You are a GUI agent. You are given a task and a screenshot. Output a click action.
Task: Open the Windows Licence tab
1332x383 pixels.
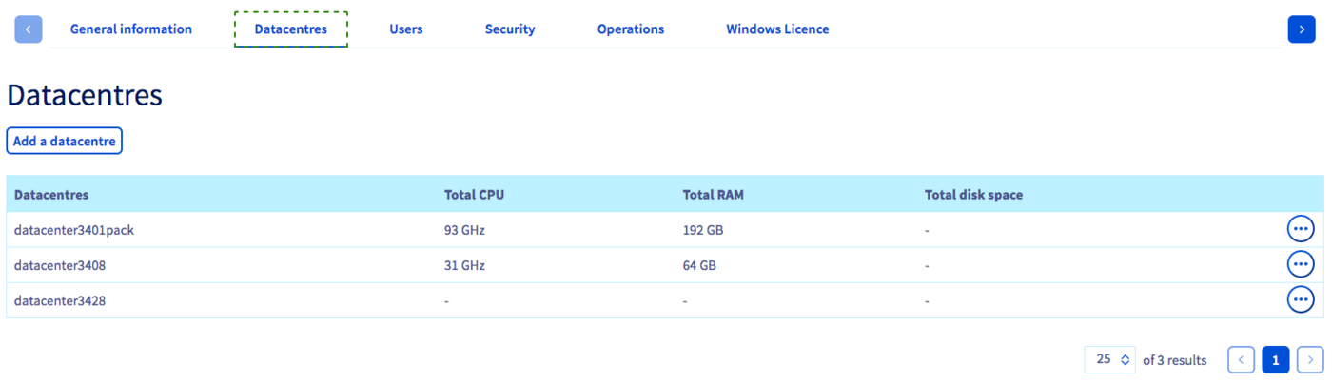click(x=777, y=29)
